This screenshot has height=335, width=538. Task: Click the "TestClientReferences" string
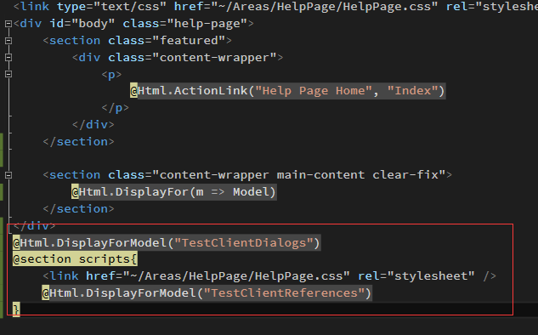pos(284,292)
